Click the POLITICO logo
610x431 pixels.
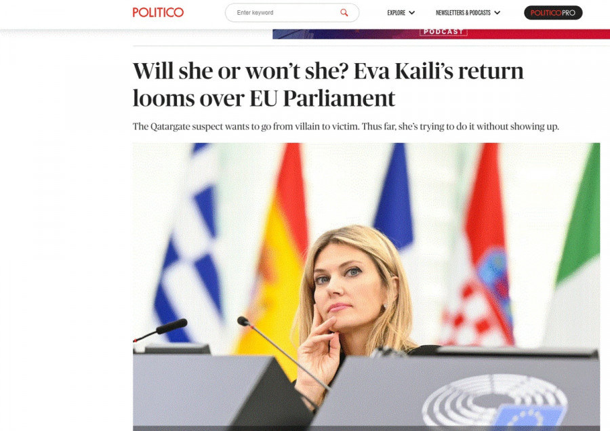(x=158, y=12)
